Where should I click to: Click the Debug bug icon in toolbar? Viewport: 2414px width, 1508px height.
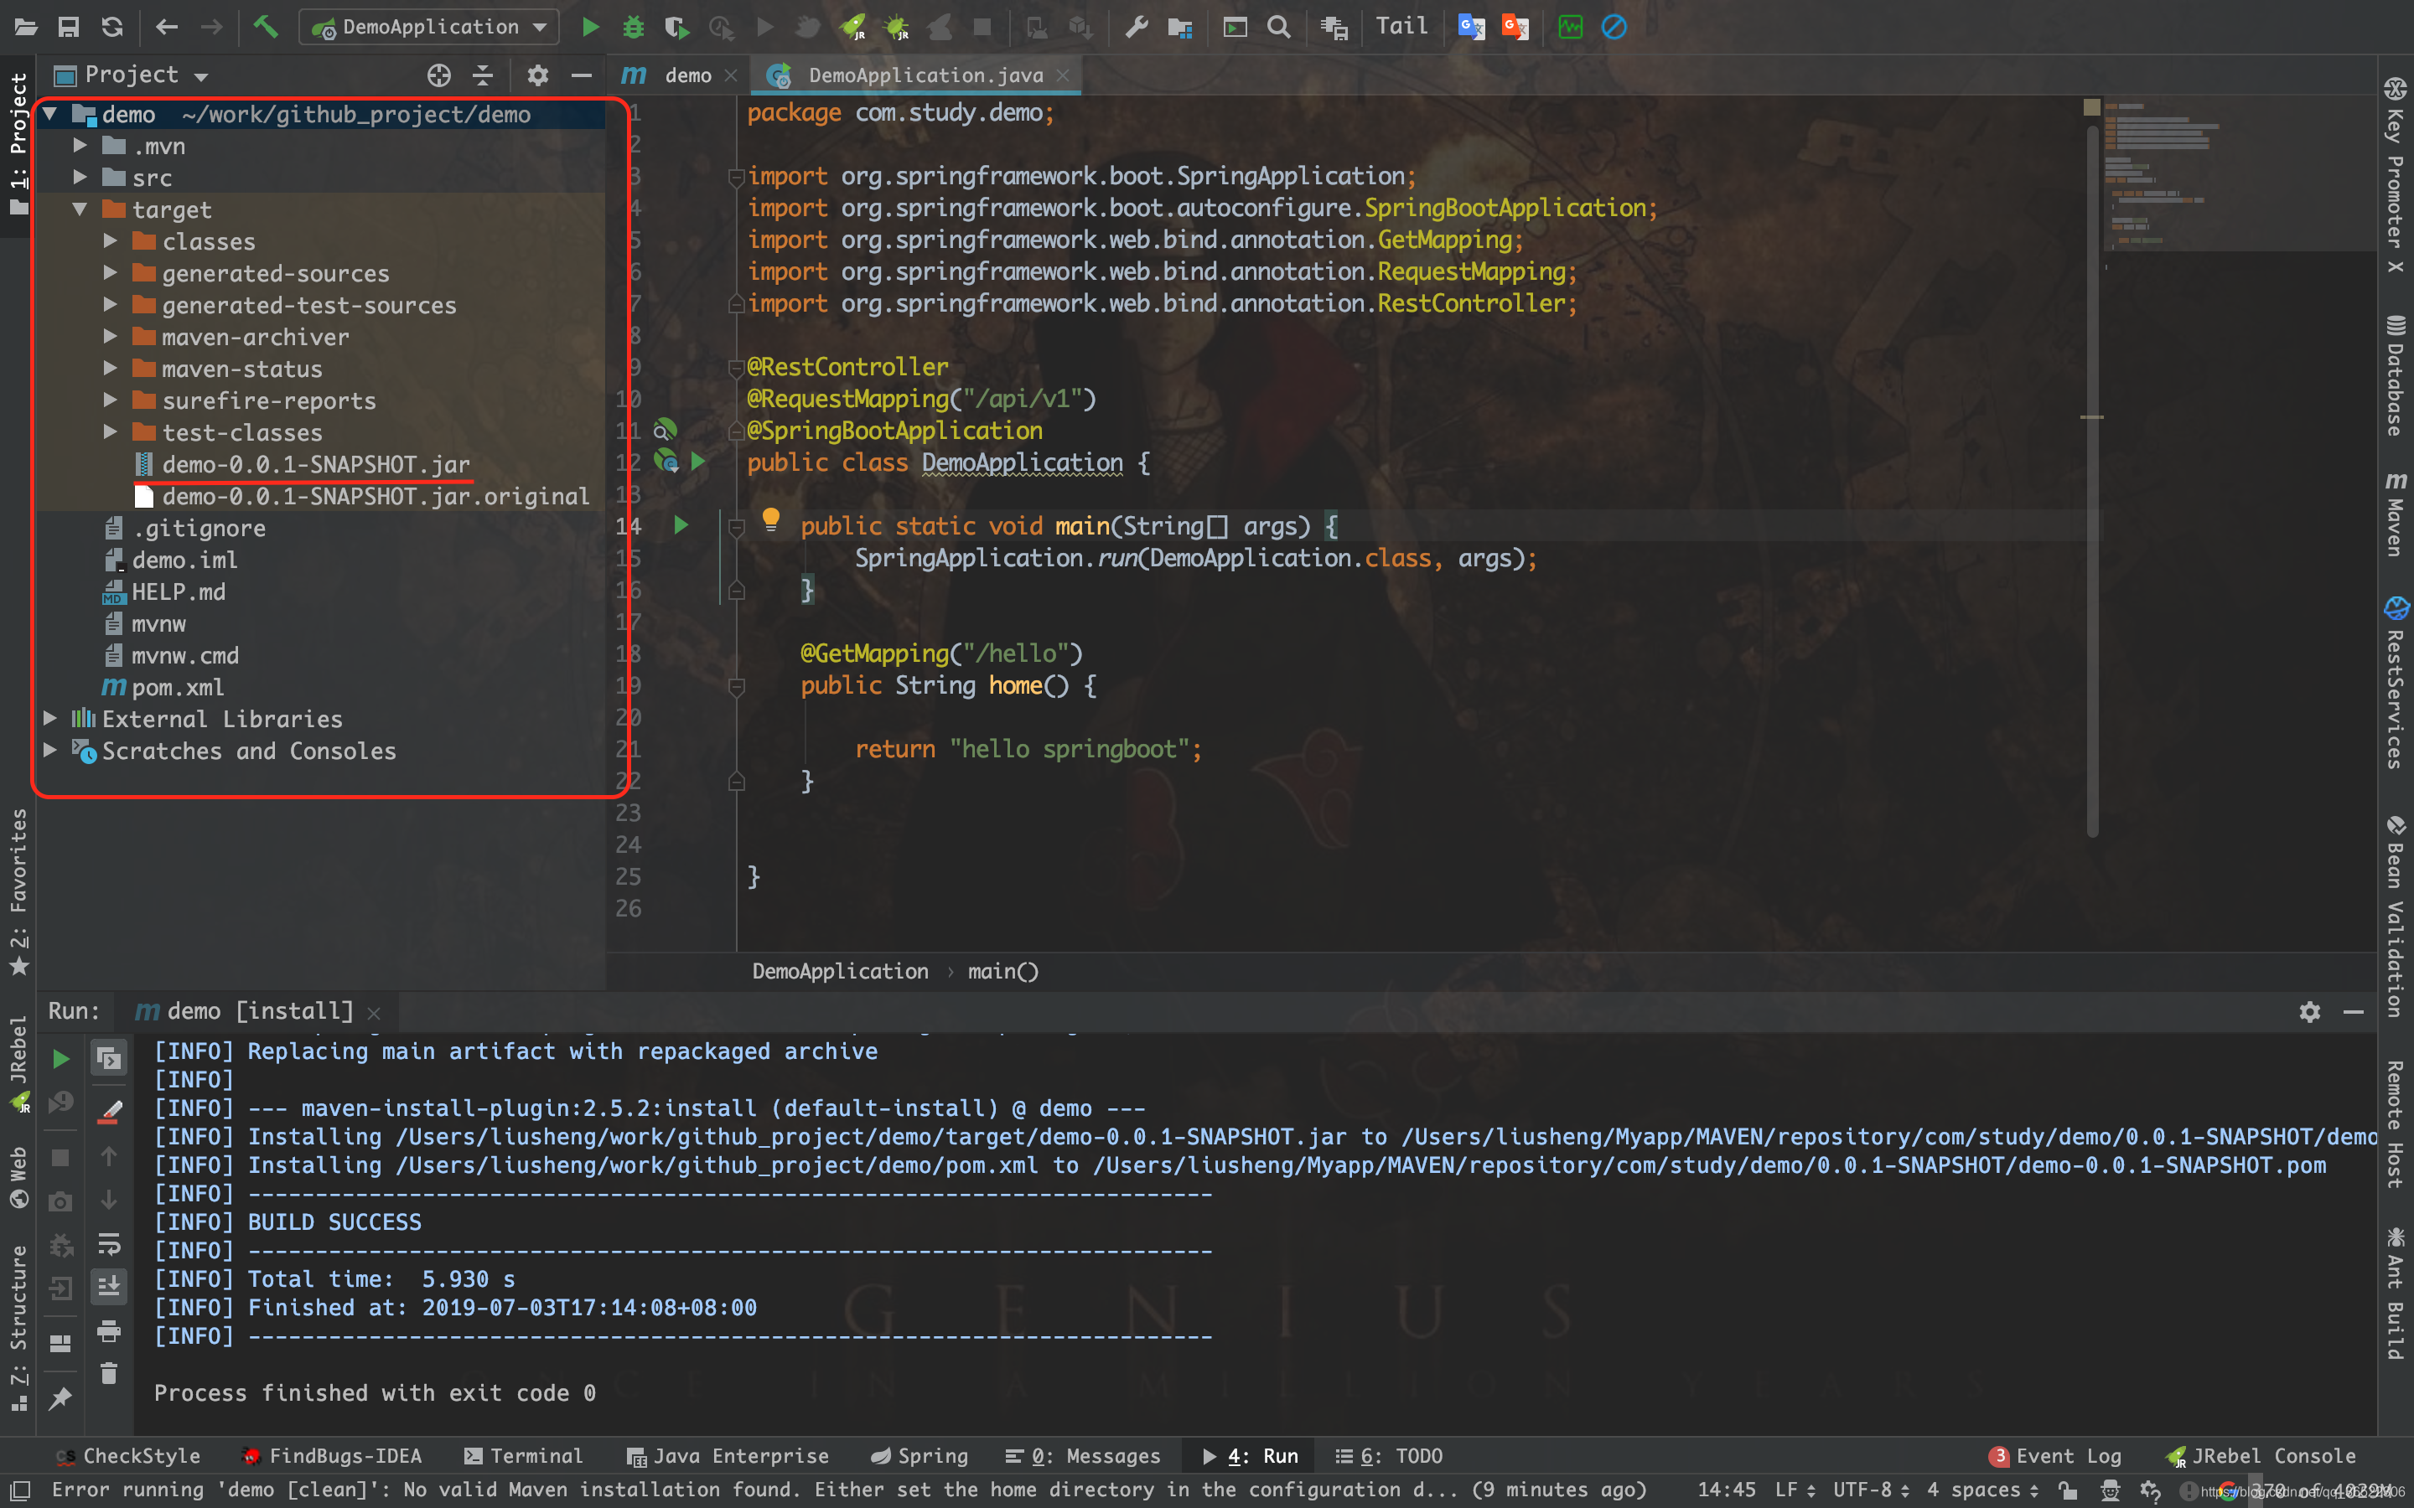point(634,27)
